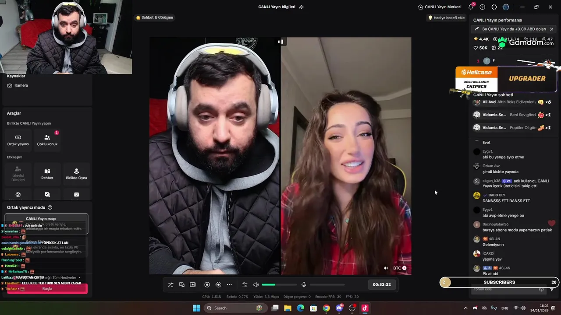Open TikTok LIVE Studio taskbar icon
This screenshot has height=315, width=561.
(365, 308)
